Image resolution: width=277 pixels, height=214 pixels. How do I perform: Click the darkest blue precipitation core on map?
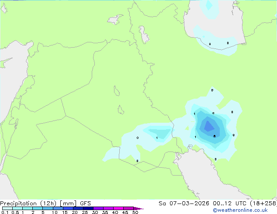(209, 126)
